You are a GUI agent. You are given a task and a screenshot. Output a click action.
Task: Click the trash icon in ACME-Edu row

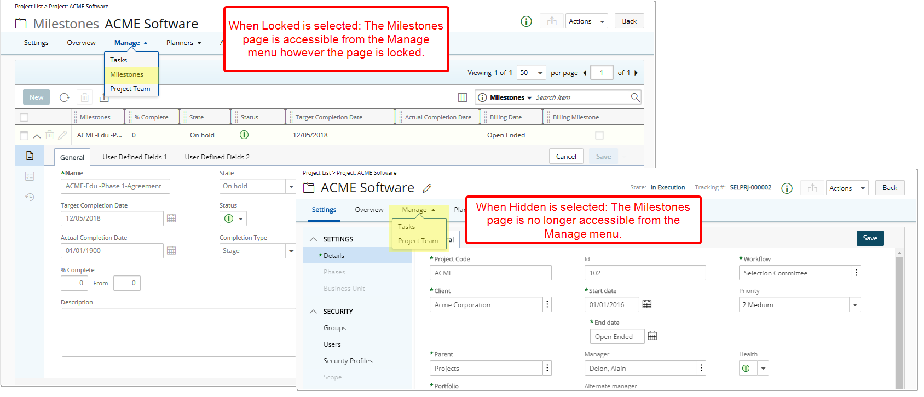[50, 135]
